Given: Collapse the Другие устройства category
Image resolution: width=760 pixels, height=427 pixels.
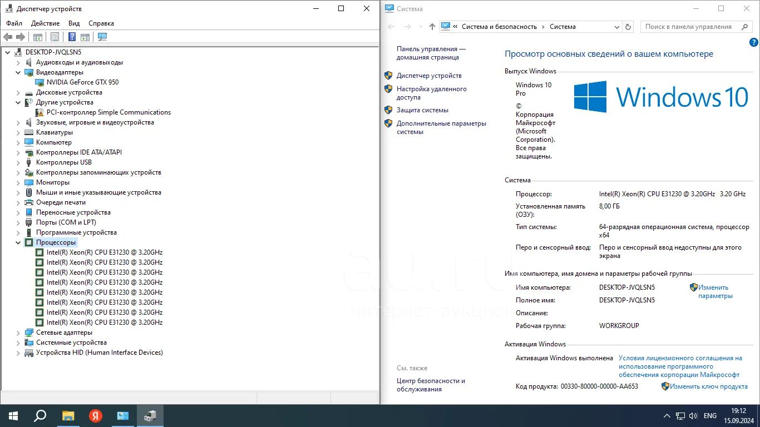Looking at the screenshot, I should point(18,102).
